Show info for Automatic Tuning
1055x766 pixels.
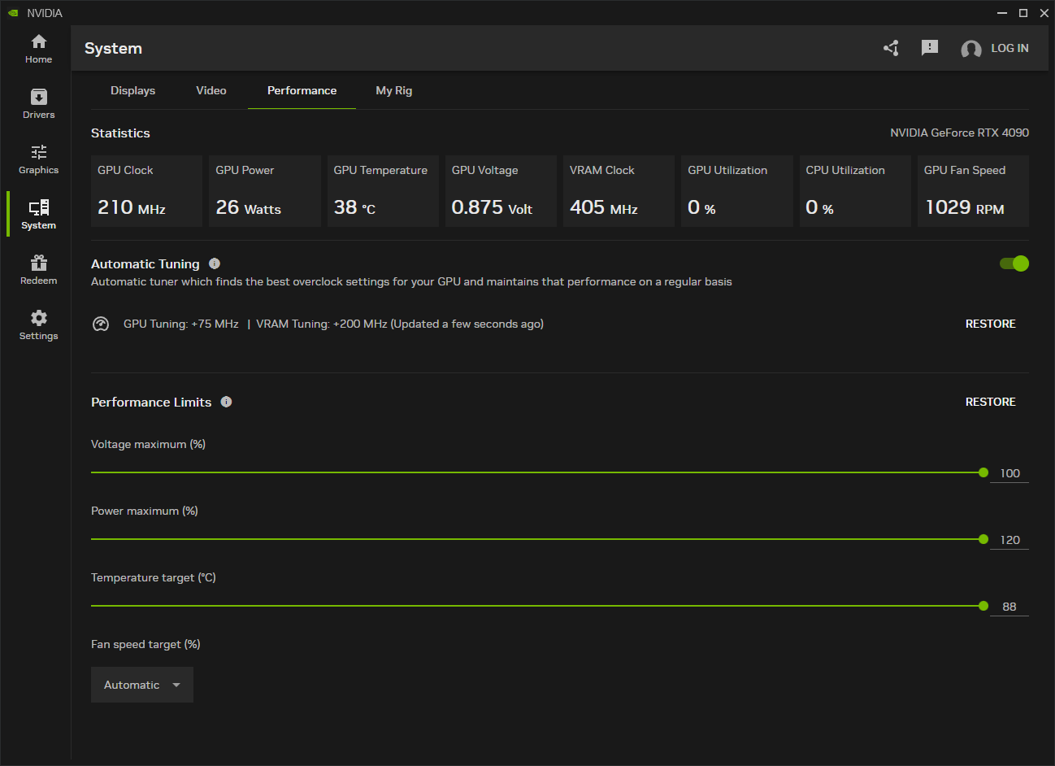click(x=215, y=263)
